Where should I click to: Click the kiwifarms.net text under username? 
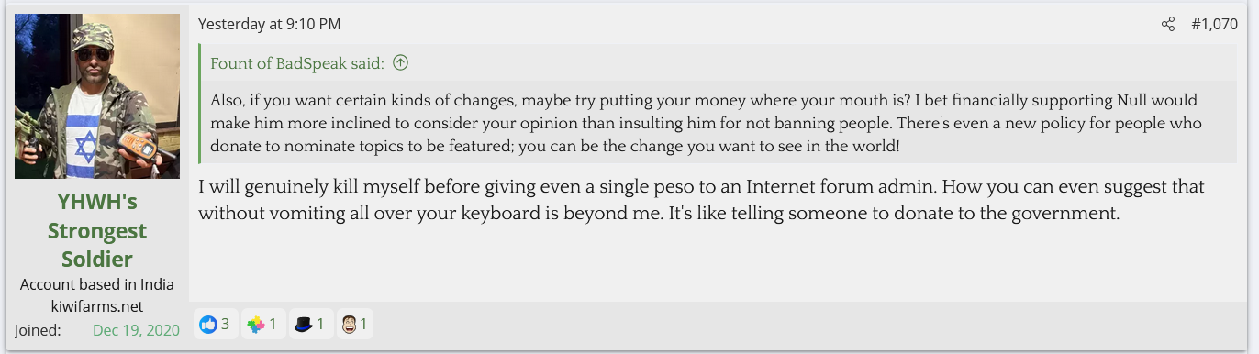coord(97,306)
